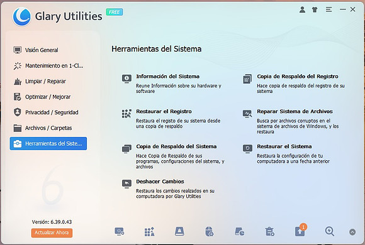
Task: Click the Herramientas del Sistema heading
Action: coord(157,49)
